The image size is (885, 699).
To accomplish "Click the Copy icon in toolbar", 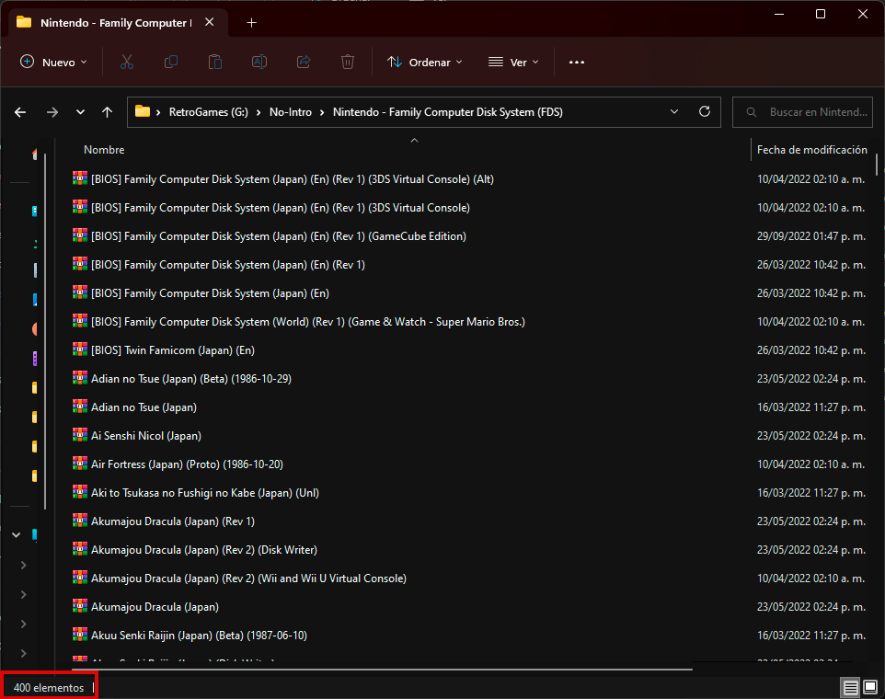I will click(170, 62).
